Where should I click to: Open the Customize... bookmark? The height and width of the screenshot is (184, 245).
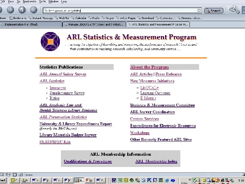(166, 18)
